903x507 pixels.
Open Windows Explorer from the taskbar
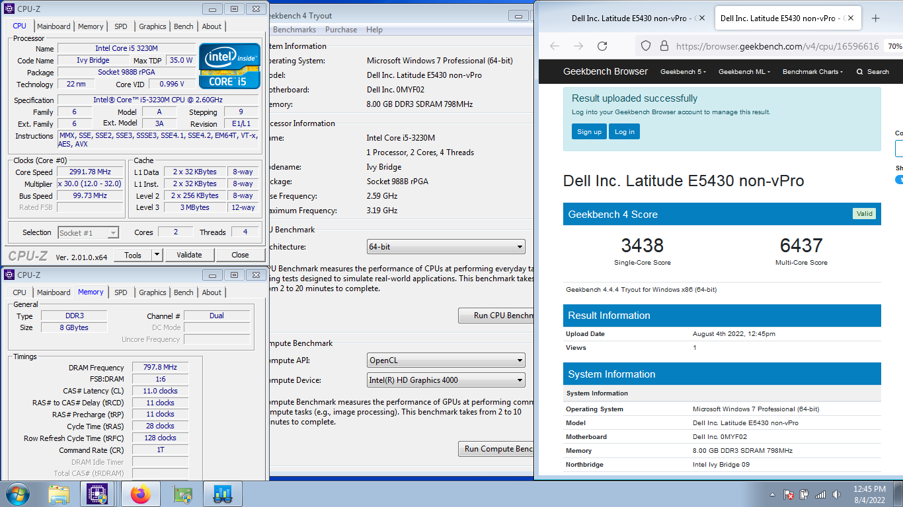59,494
